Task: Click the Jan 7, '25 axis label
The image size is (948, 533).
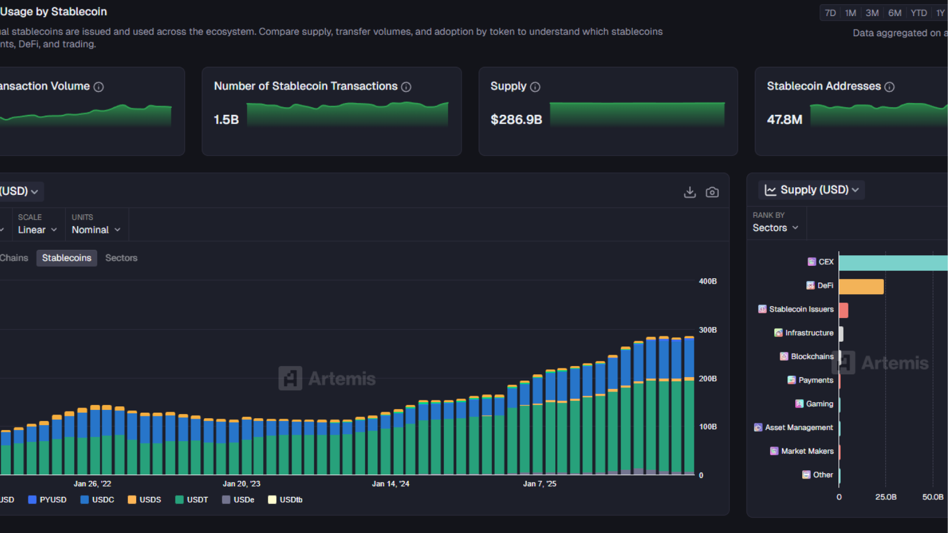Action: [540, 484]
